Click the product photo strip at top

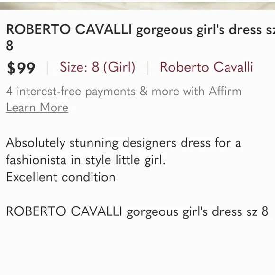pos(137,6)
